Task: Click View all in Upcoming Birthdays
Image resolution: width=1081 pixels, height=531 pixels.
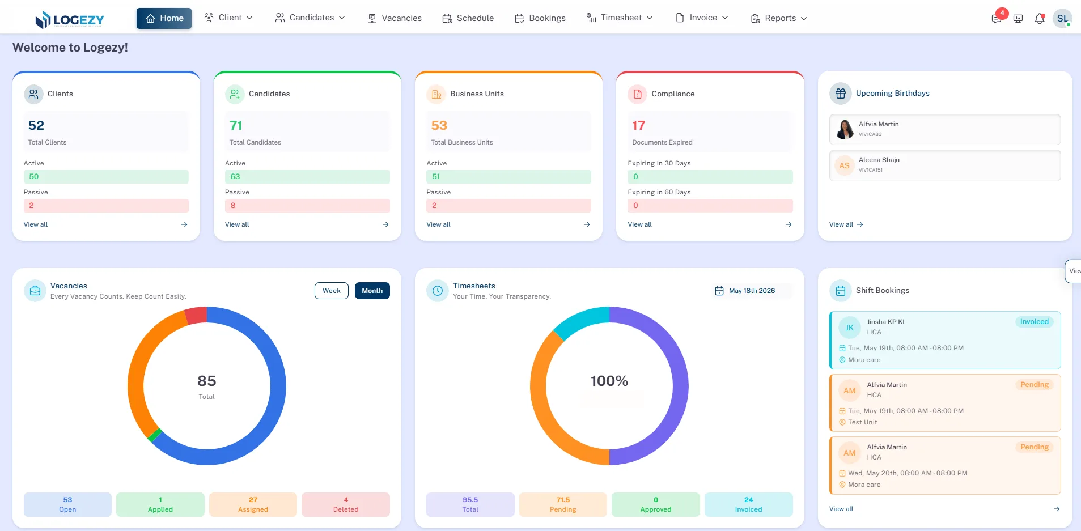Action: [x=841, y=224]
